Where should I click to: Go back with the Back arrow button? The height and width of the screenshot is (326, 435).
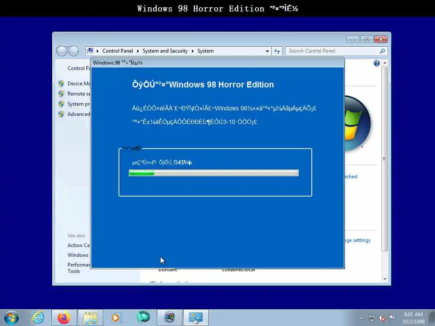pos(62,51)
